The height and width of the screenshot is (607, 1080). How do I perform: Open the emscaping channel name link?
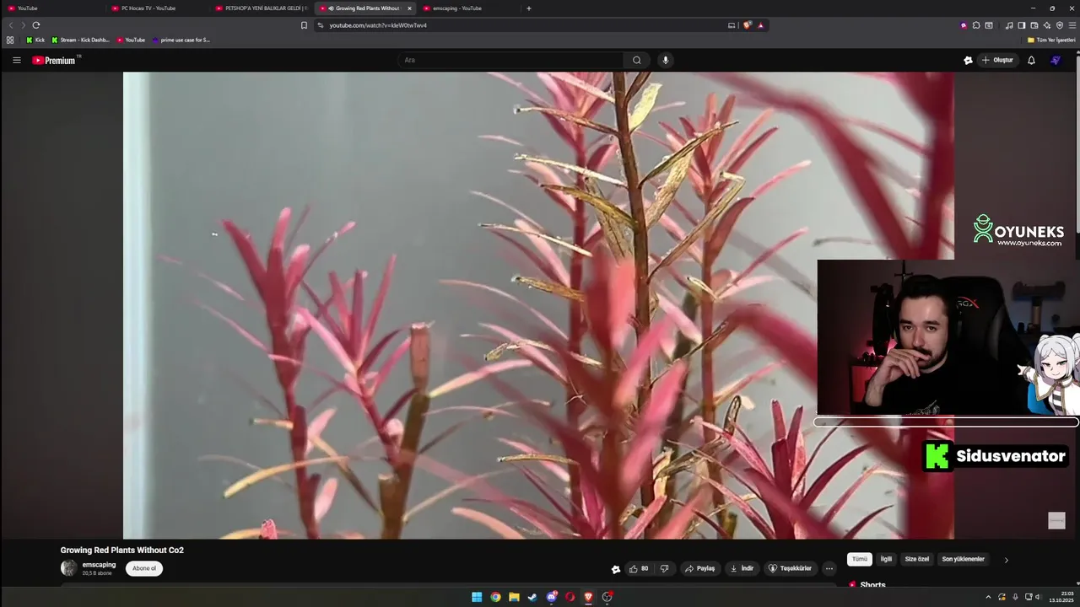coord(99,565)
